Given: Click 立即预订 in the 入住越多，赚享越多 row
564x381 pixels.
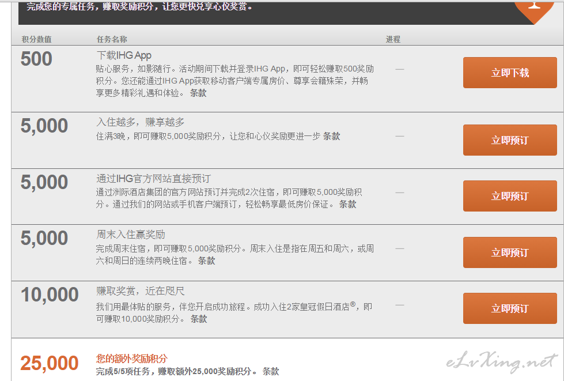Looking at the screenshot, I should [x=510, y=140].
